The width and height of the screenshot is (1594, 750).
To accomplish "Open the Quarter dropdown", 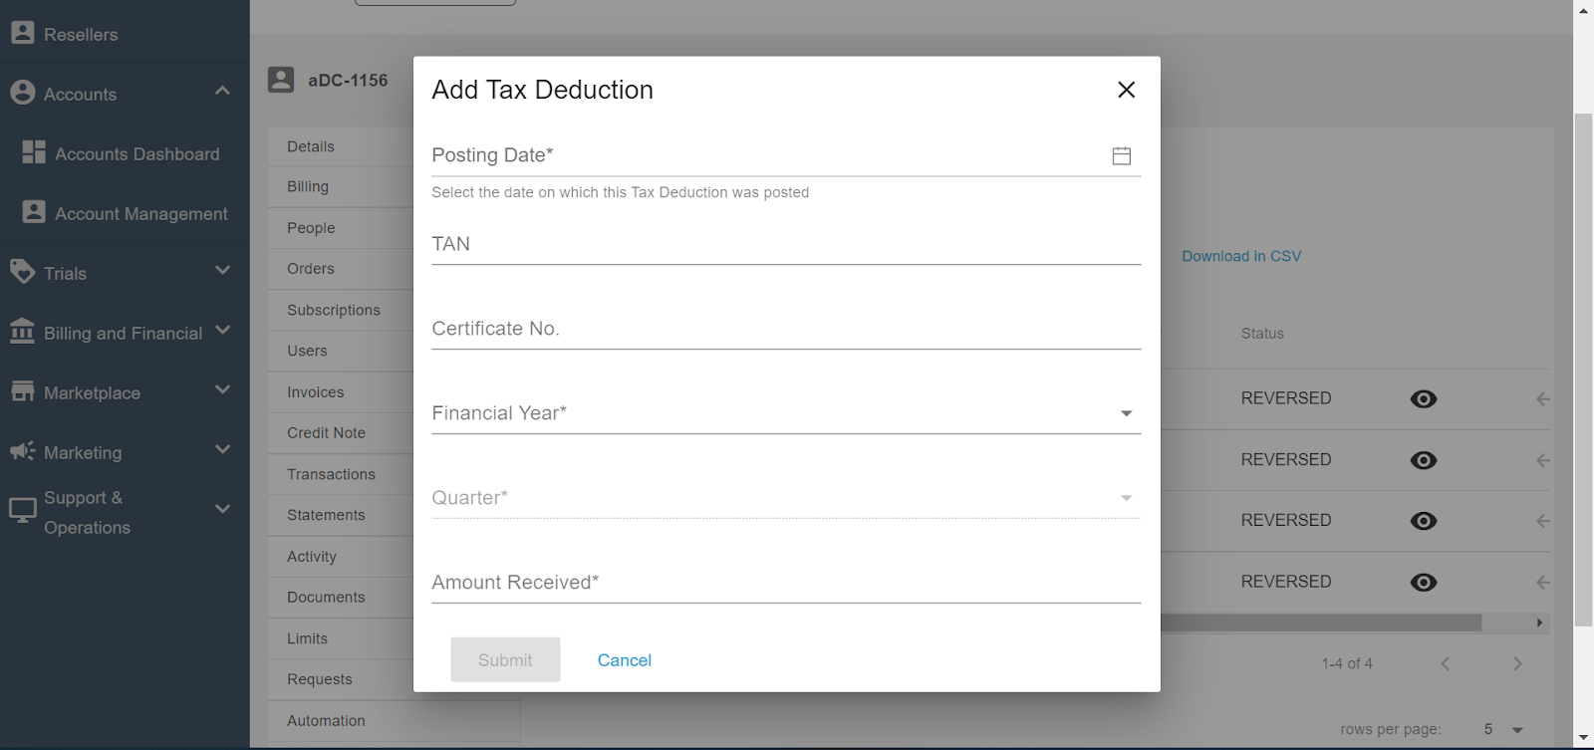I will coord(786,497).
